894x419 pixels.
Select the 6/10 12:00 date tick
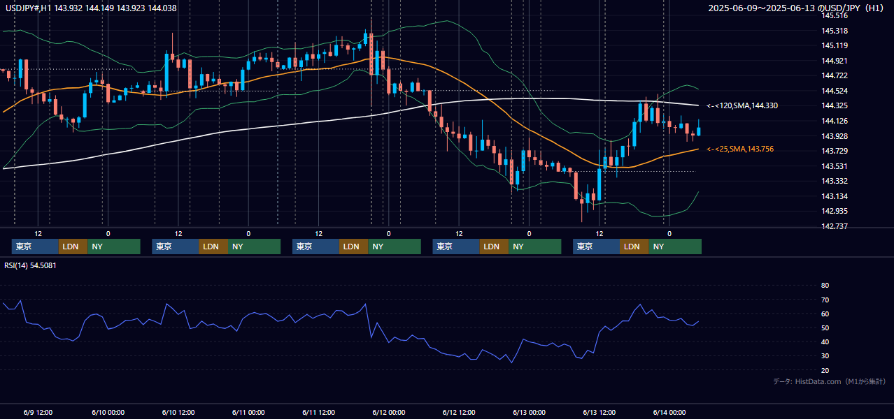(178, 412)
